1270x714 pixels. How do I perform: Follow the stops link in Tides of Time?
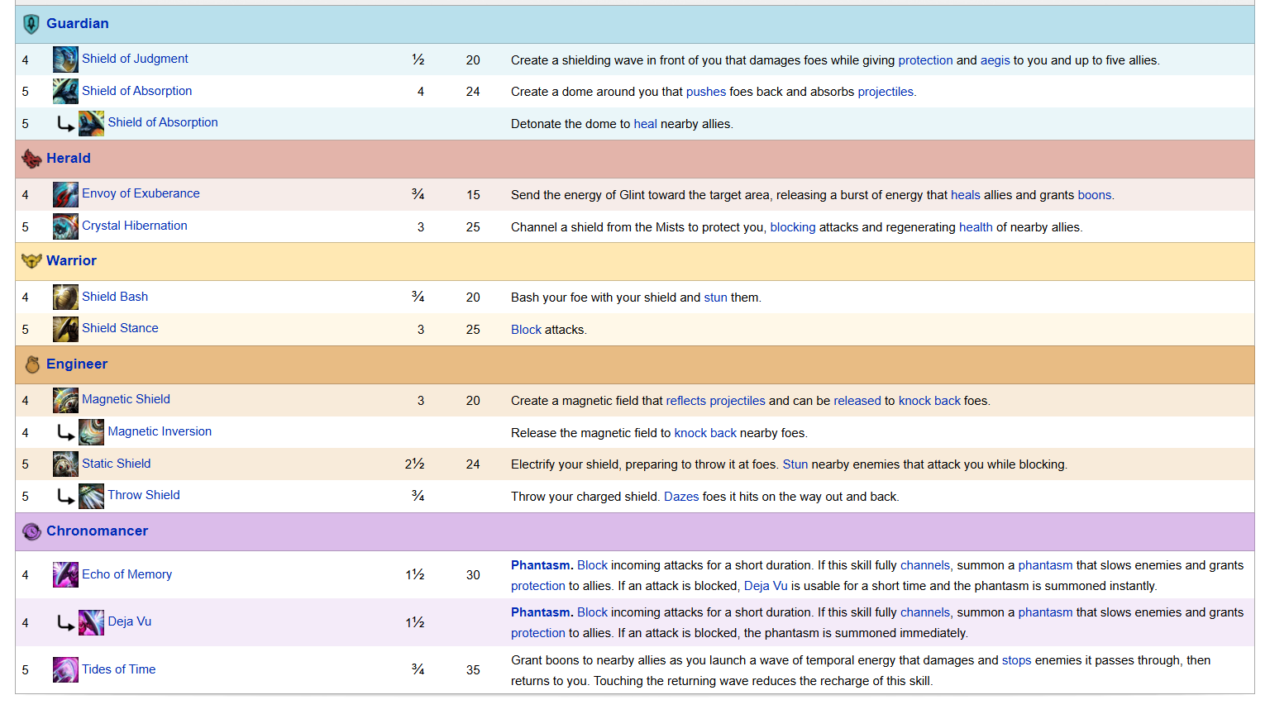[x=1017, y=660]
